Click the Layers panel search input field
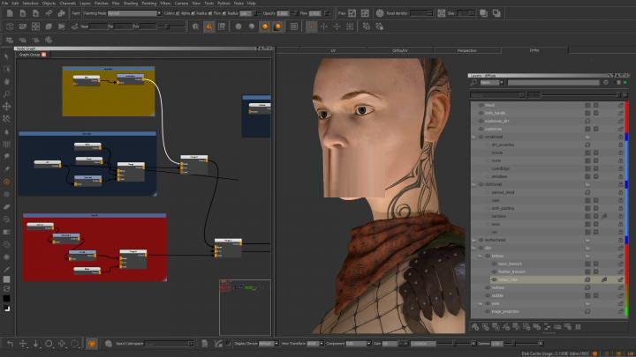The image size is (636, 357). tap(553, 83)
